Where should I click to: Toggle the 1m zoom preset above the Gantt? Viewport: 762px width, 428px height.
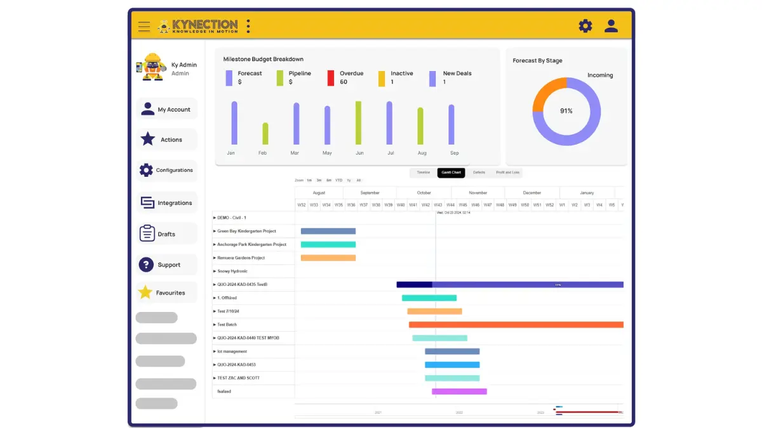(x=309, y=180)
